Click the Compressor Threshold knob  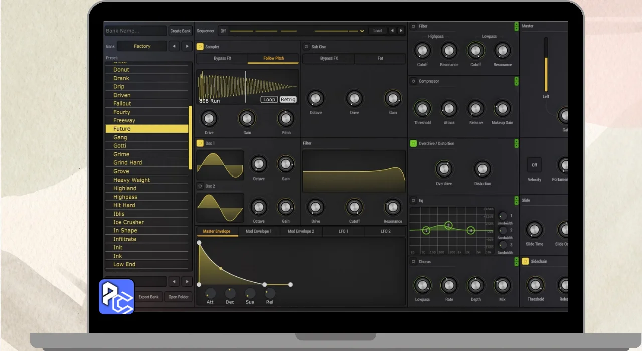(422, 108)
